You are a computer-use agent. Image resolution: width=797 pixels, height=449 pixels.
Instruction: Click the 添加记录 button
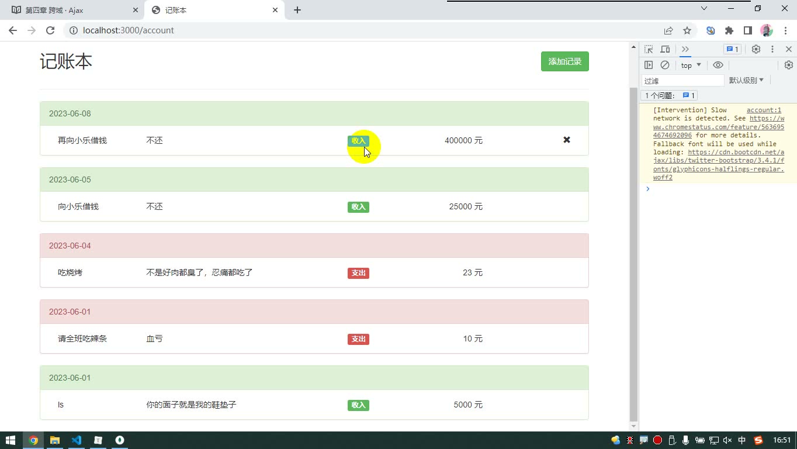pos(565,61)
